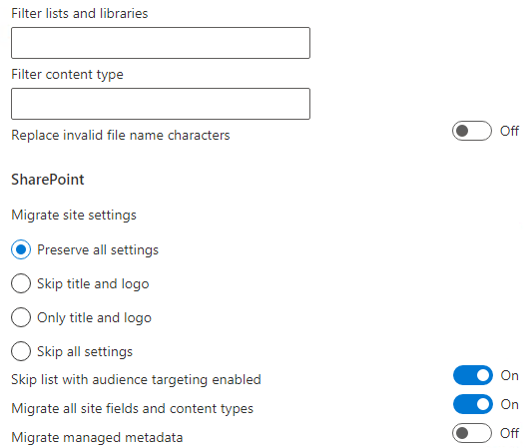
Task: Click the Off label beside Replace invalid characters
Action: pos(509,131)
